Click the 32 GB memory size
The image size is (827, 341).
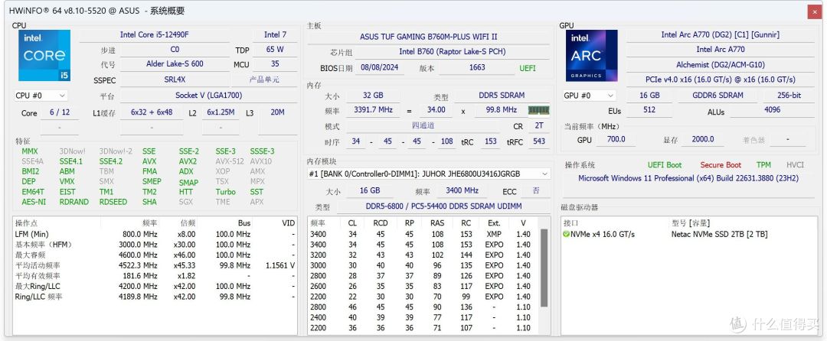(373, 96)
